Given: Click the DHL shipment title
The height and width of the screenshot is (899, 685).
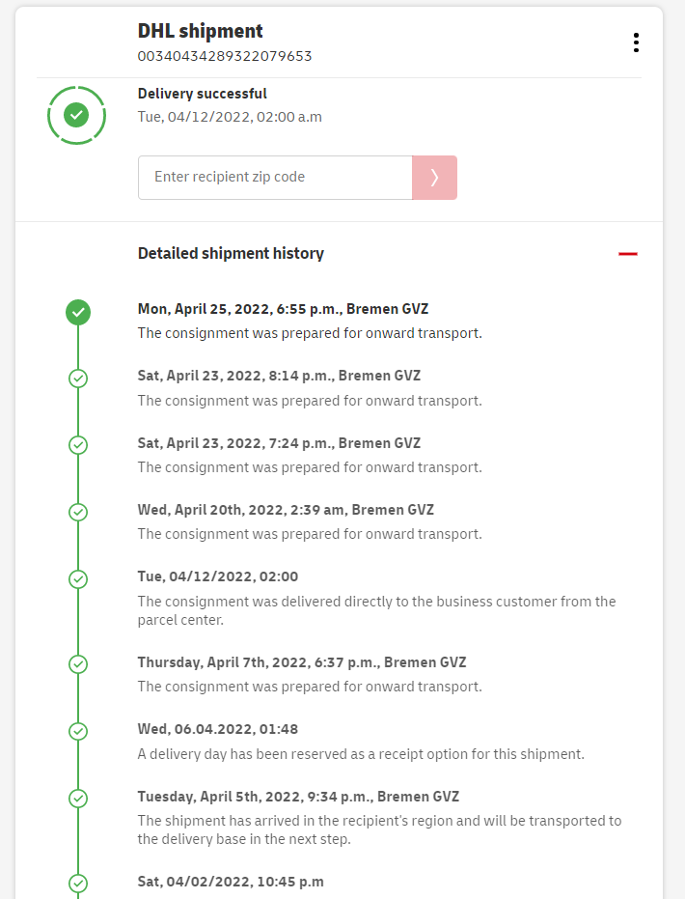Looking at the screenshot, I should (201, 31).
